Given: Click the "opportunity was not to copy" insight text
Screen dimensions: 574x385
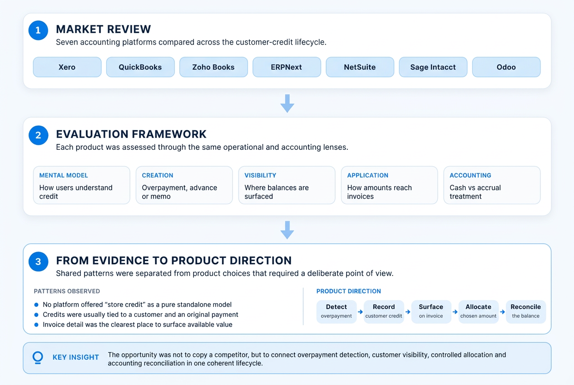Looking at the screenshot, I should pos(307,359).
